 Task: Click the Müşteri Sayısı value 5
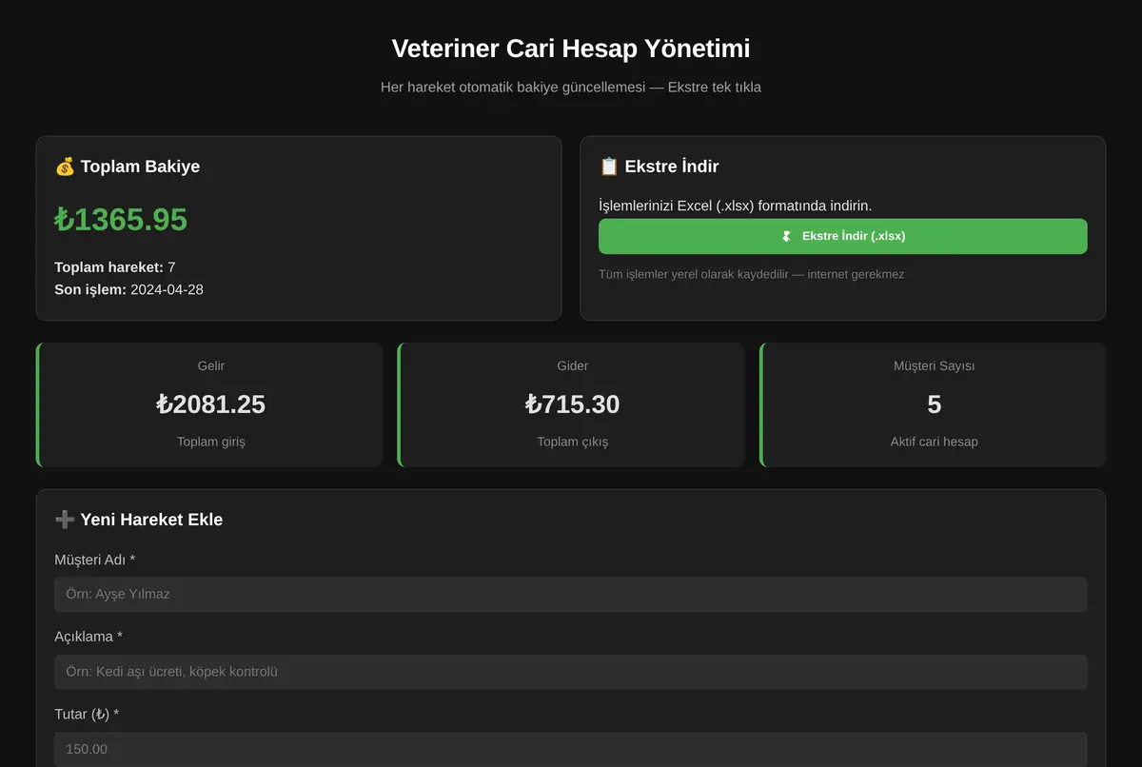[935, 404]
